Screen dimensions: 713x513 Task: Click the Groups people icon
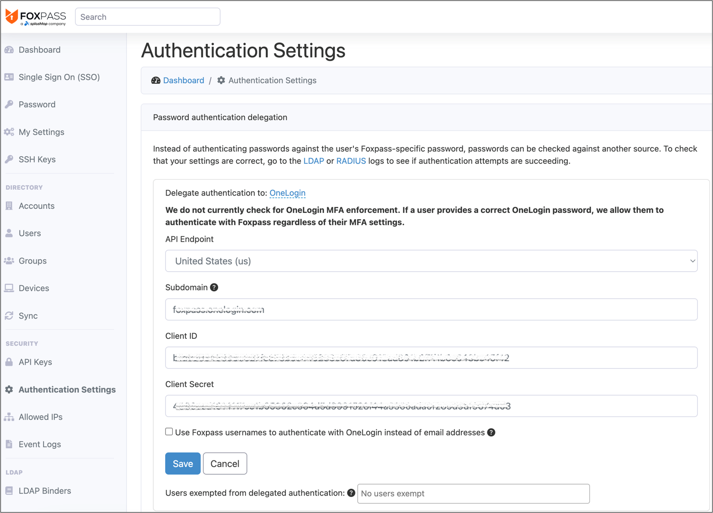[x=9, y=261]
